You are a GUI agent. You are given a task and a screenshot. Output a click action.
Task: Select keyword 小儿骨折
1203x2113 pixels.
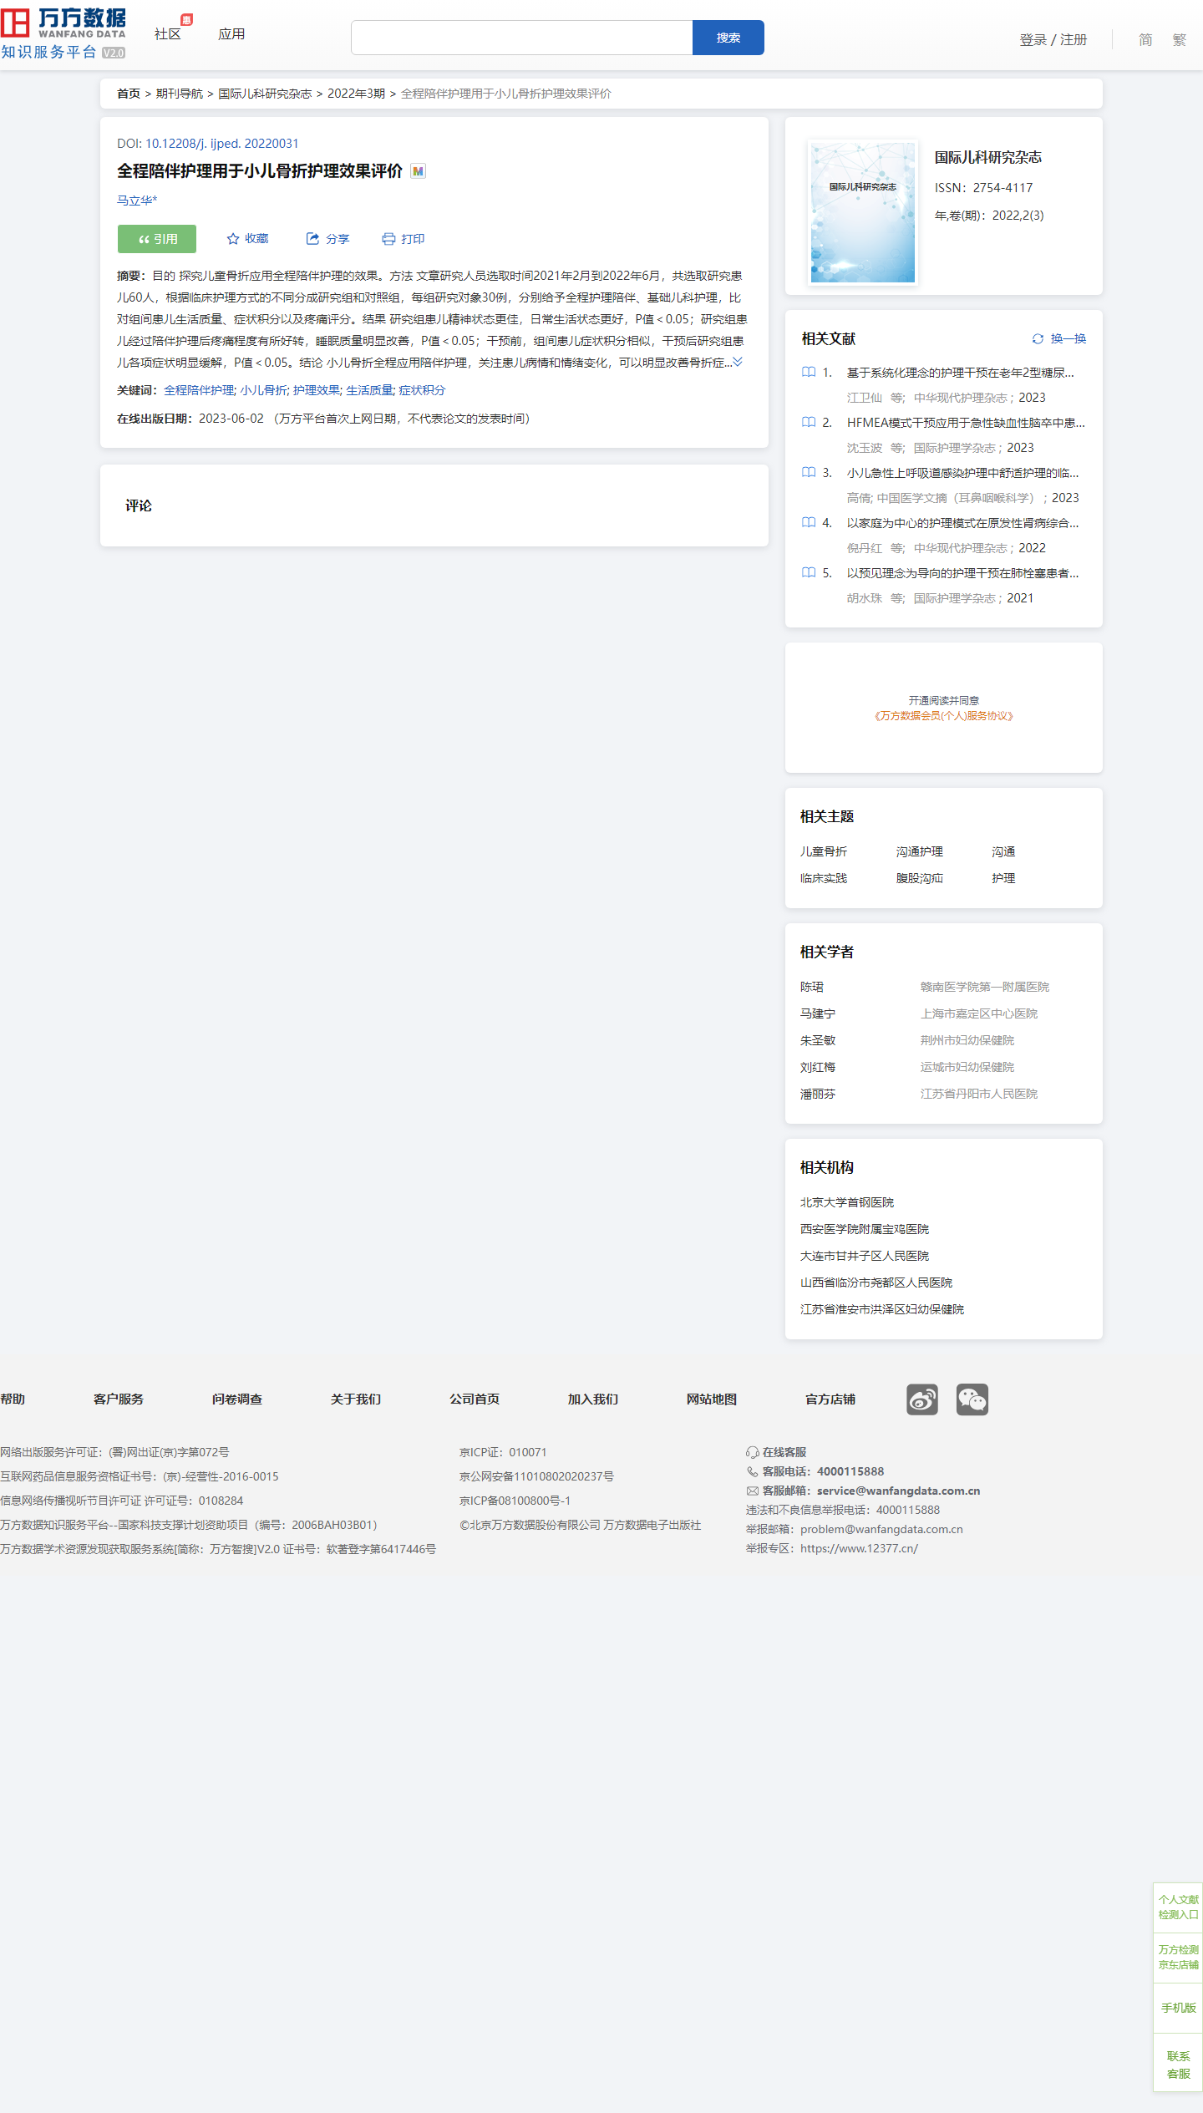(264, 390)
